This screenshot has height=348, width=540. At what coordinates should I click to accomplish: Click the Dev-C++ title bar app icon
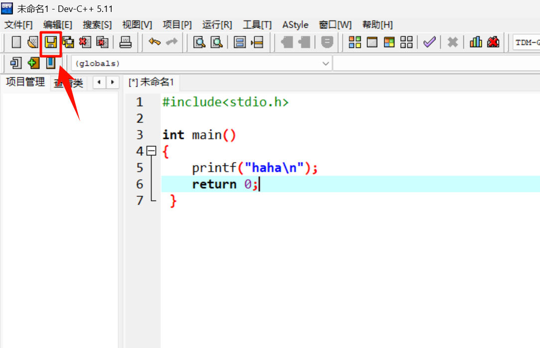[x=7, y=8]
